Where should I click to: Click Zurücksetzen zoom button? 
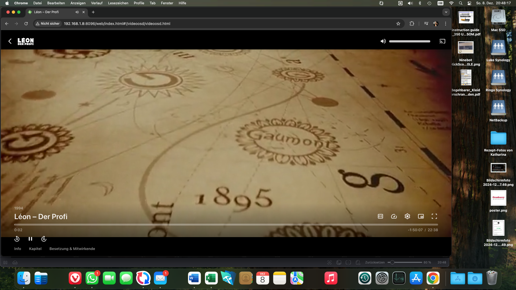coord(375,262)
